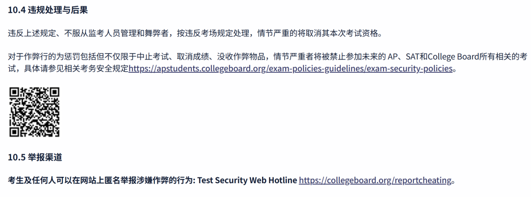Click the QR code's top-left corner square

[x=15, y=93]
